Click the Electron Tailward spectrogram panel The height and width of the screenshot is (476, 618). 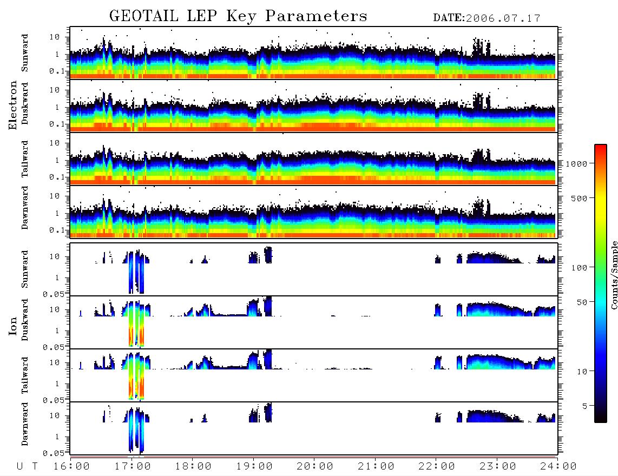click(314, 159)
